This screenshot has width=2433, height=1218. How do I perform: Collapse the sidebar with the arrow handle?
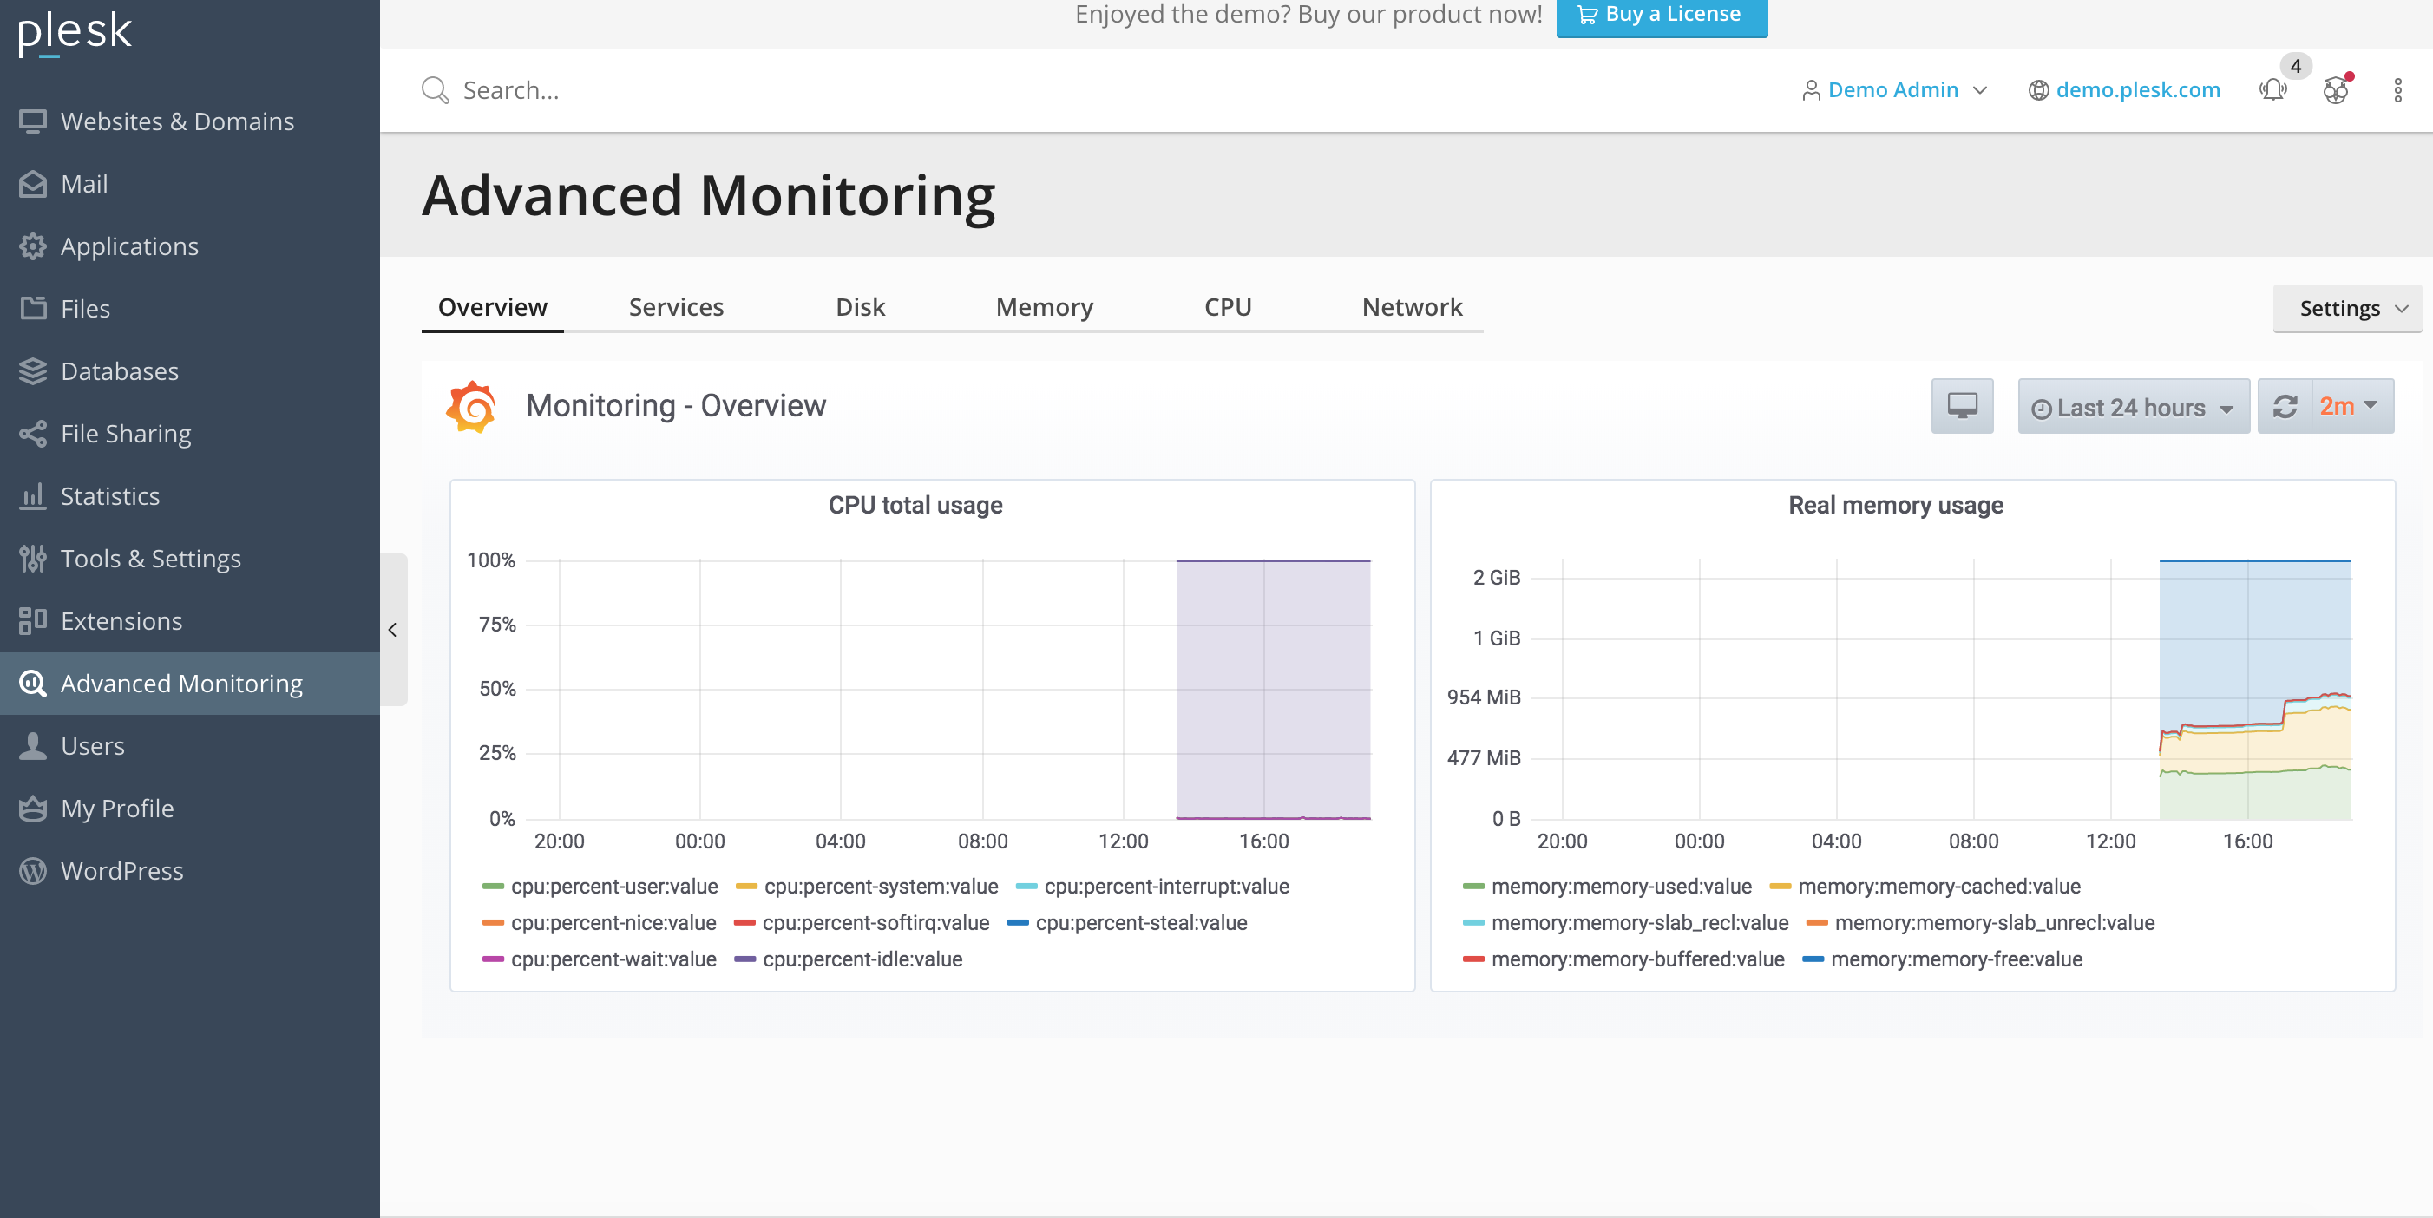[x=393, y=629]
